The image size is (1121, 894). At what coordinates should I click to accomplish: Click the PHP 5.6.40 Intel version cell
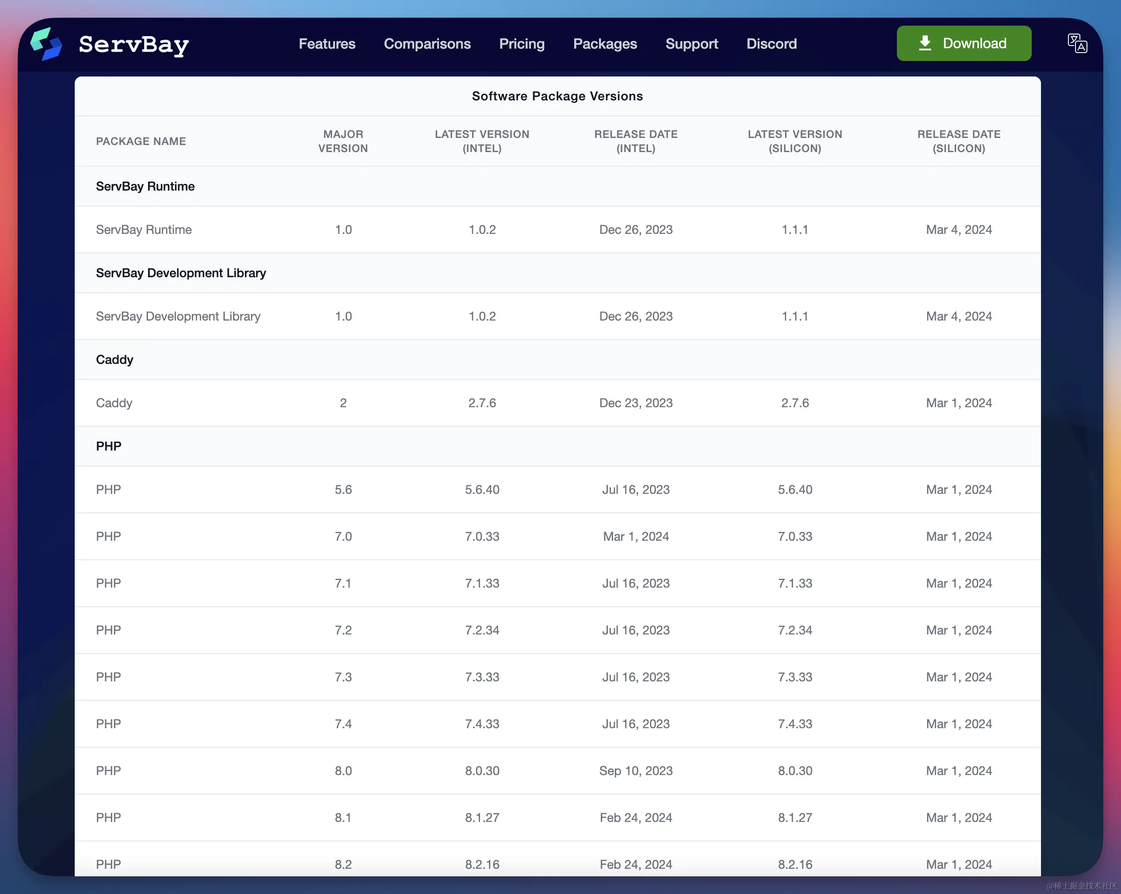point(482,489)
